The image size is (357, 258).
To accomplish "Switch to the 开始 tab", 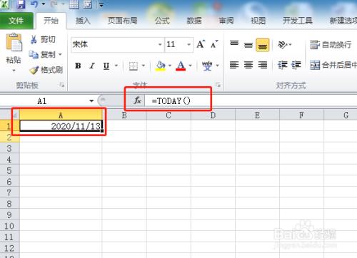I will coord(51,21).
